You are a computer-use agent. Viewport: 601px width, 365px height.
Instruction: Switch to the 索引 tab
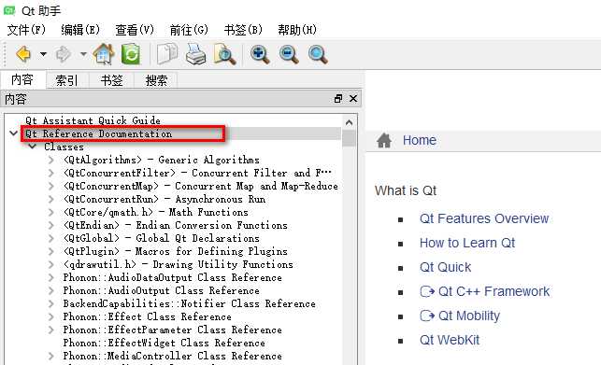[67, 80]
